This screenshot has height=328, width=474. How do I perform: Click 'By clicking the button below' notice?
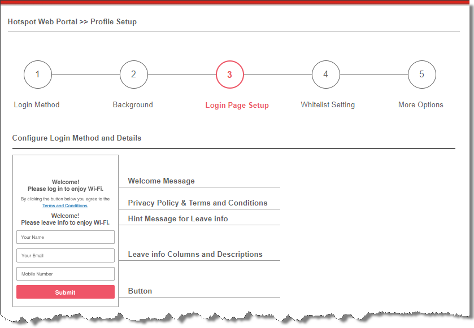tap(65, 199)
